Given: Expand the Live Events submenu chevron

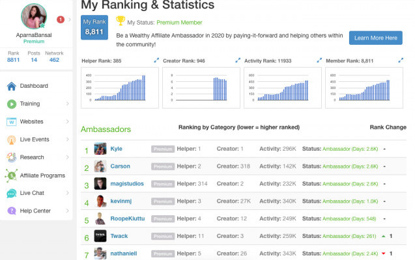Looking at the screenshot, I should click(68, 139).
